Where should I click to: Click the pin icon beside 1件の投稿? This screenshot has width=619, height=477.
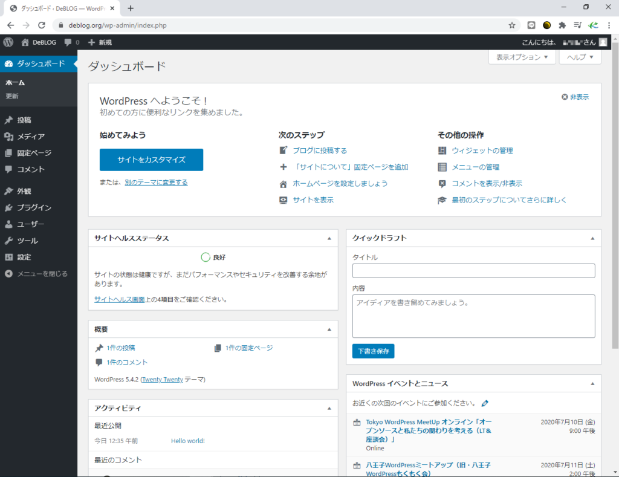tap(99, 348)
